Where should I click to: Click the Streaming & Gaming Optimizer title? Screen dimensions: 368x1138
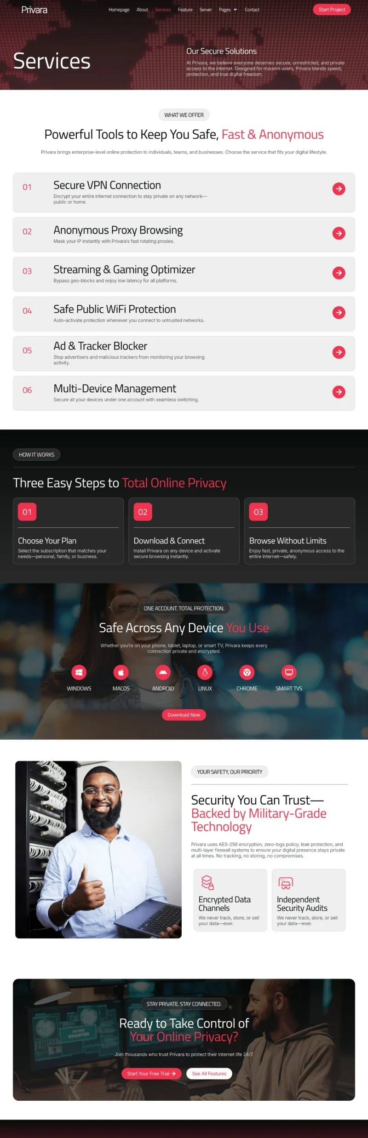click(124, 269)
